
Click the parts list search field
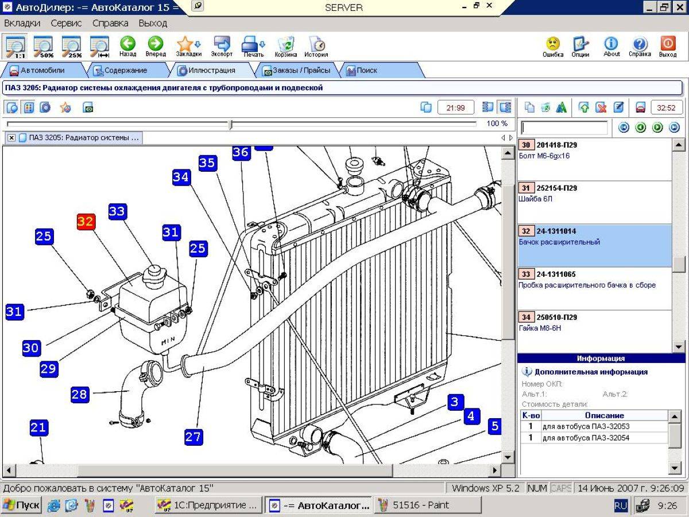tap(564, 128)
